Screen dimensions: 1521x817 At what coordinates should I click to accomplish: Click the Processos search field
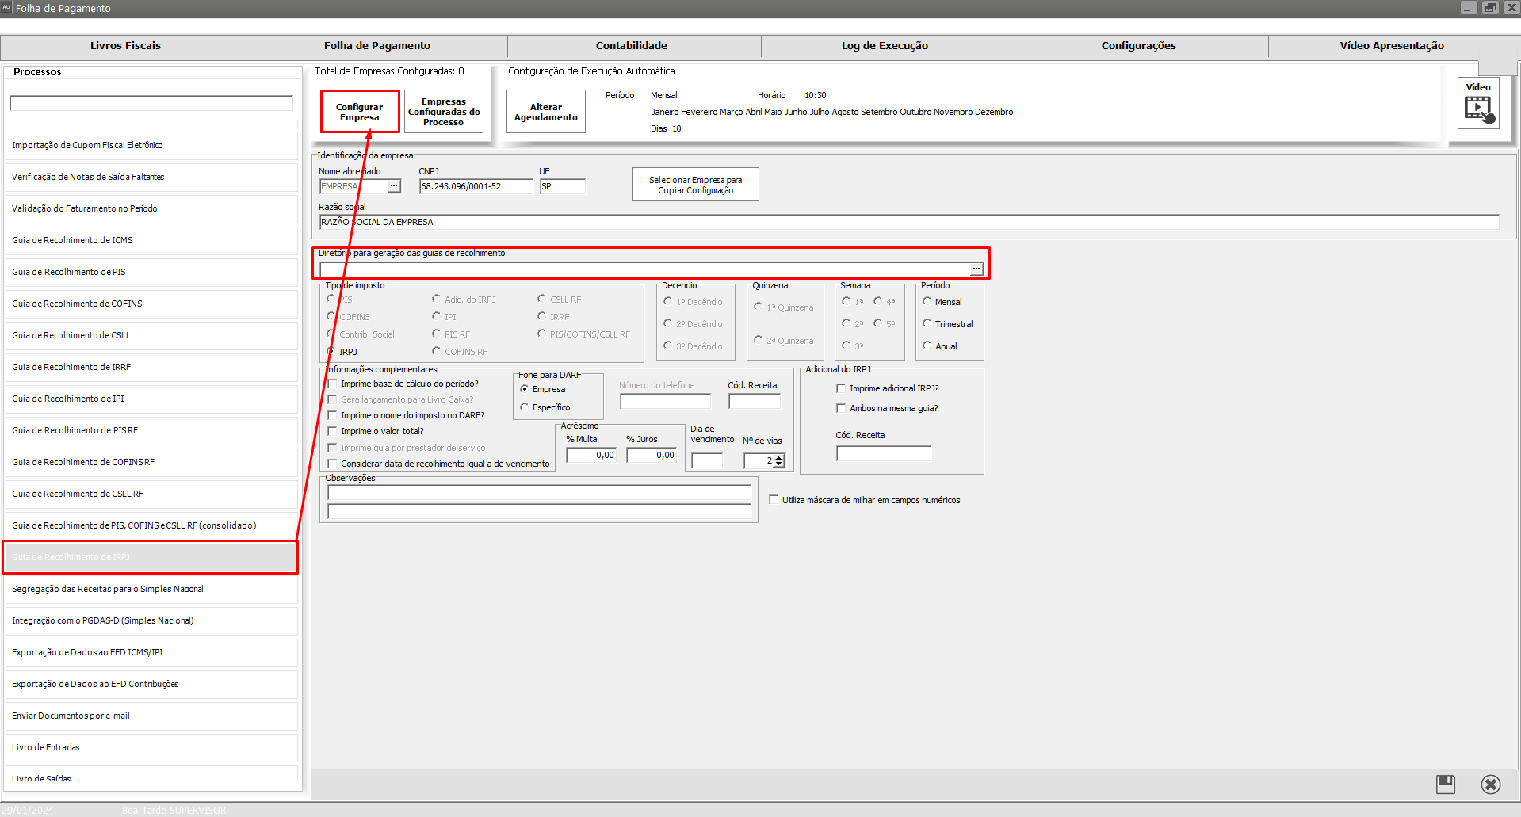tap(151, 103)
